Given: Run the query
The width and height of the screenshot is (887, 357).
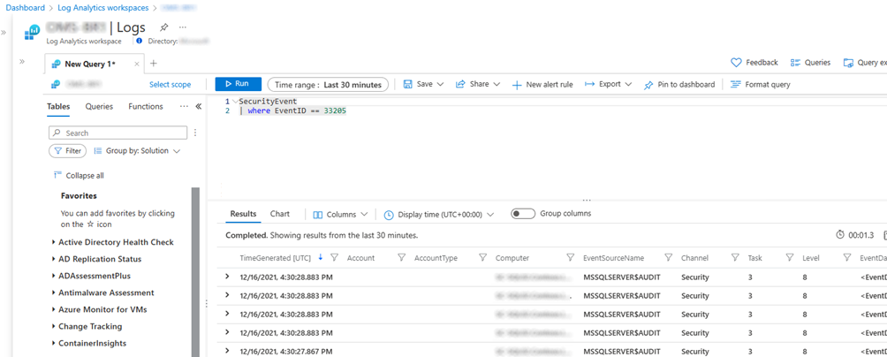Looking at the screenshot, I should [239, 84].
